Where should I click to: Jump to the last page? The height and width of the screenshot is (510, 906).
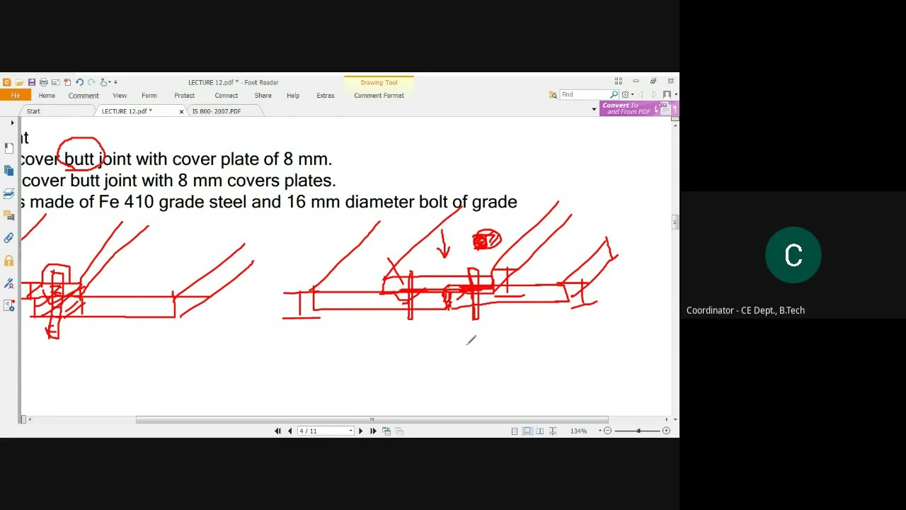tap(373, 431)
